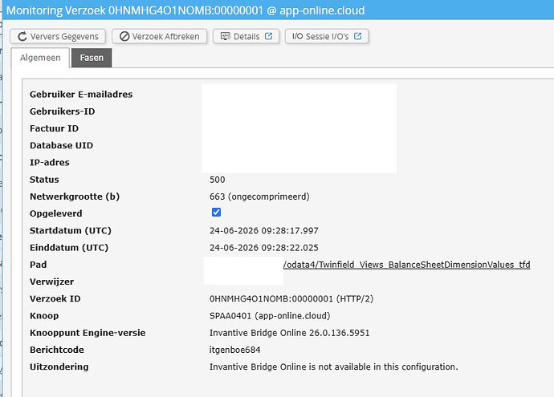Viewport: 554px width, 397px height.
Task: Click the Einddatum (UTC) label
Action: [69, 248]
